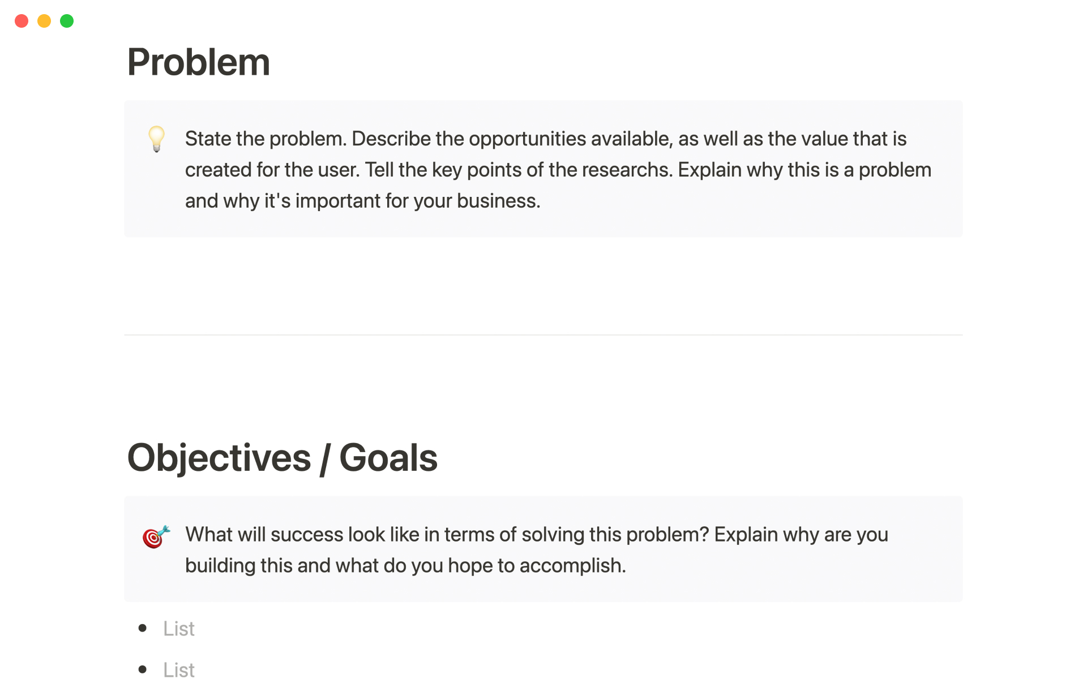1087x679 pixels.
Task: Place cursor in the "Problem" heading
Action: pos(198,62)
